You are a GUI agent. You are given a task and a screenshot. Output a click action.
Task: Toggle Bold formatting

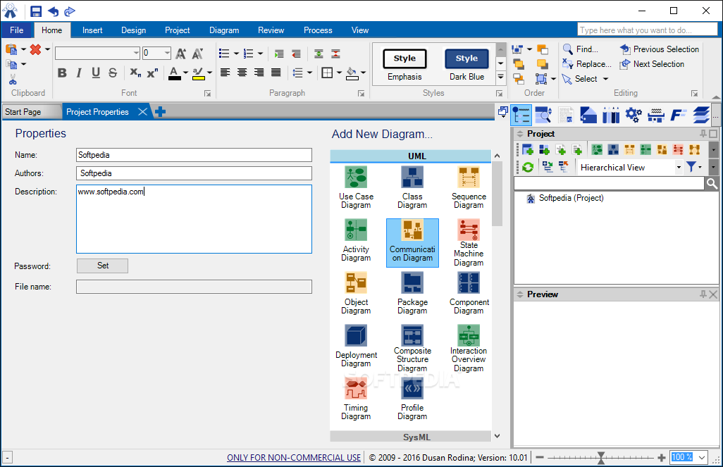(62, 73)
